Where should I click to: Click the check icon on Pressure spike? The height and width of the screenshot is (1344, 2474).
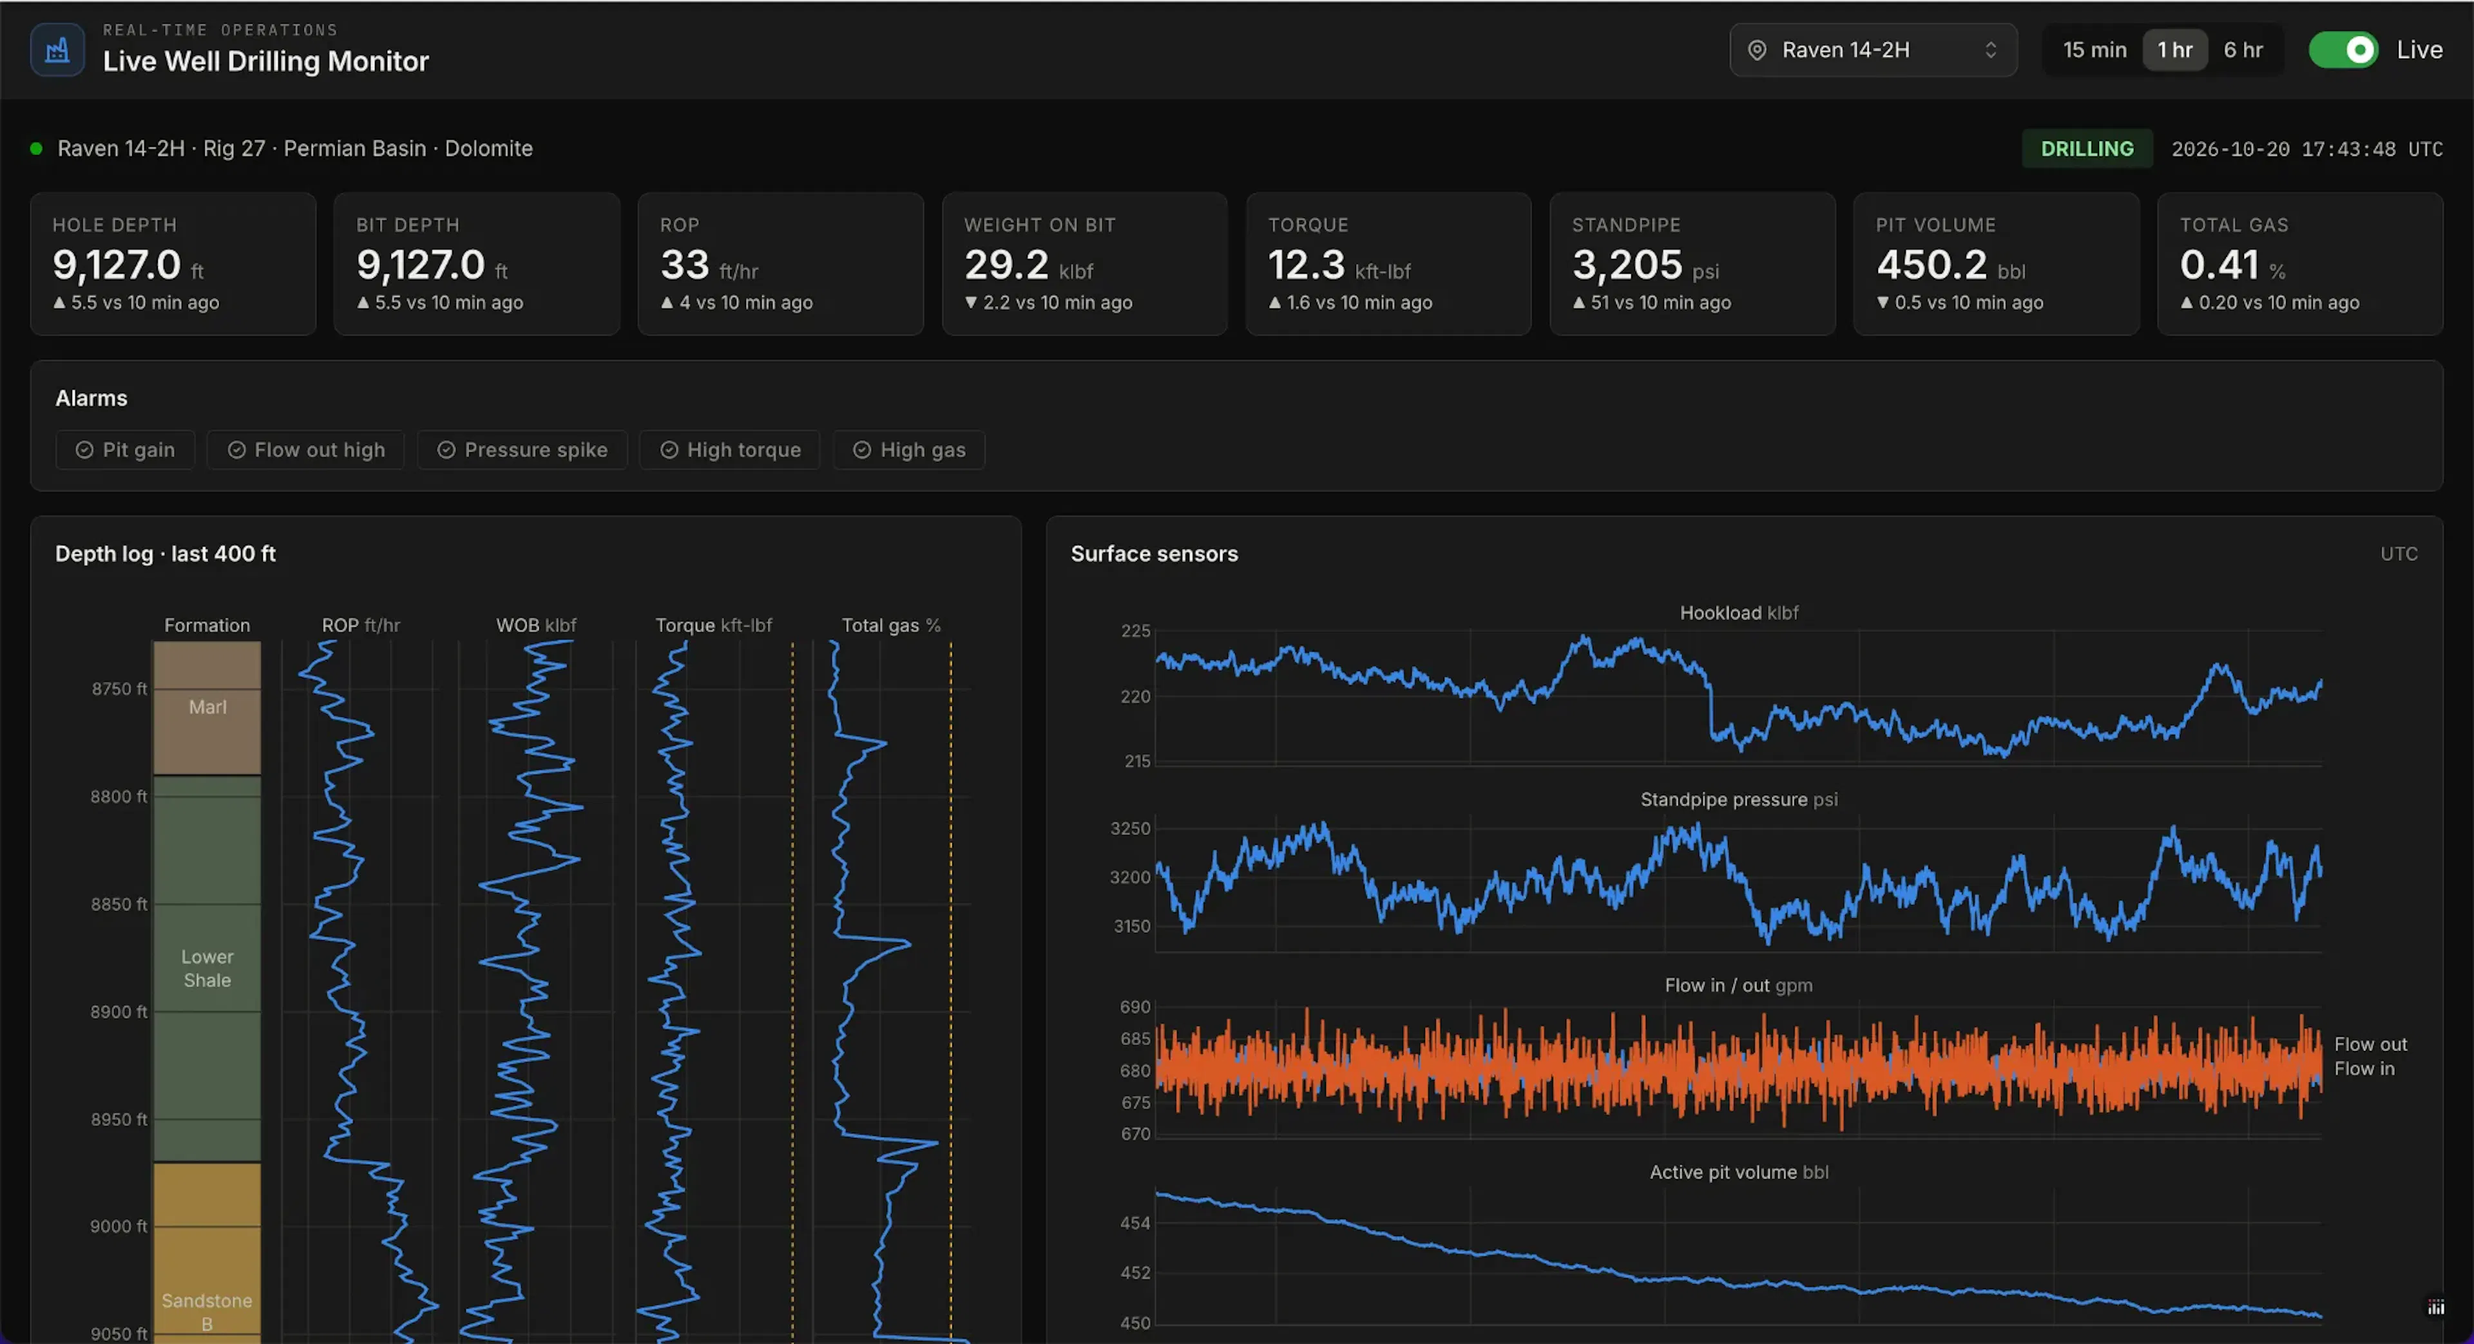pyautogui.click(x=446, y=450)
